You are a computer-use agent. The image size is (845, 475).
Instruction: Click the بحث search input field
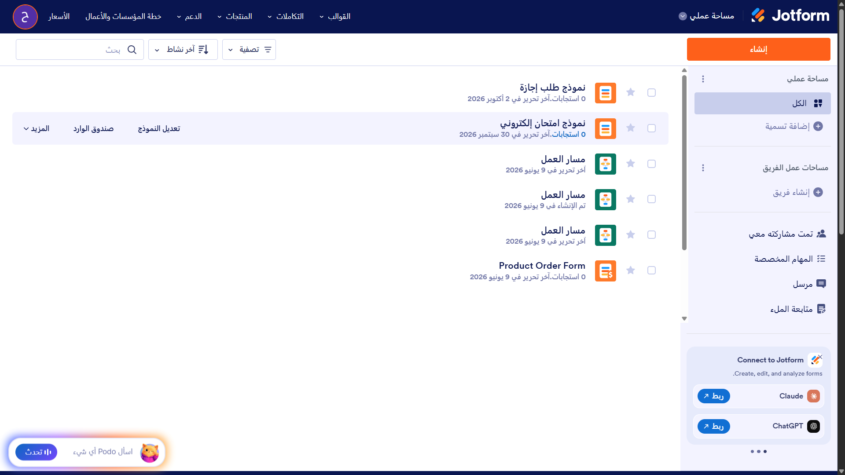click(x=80, y=50)
